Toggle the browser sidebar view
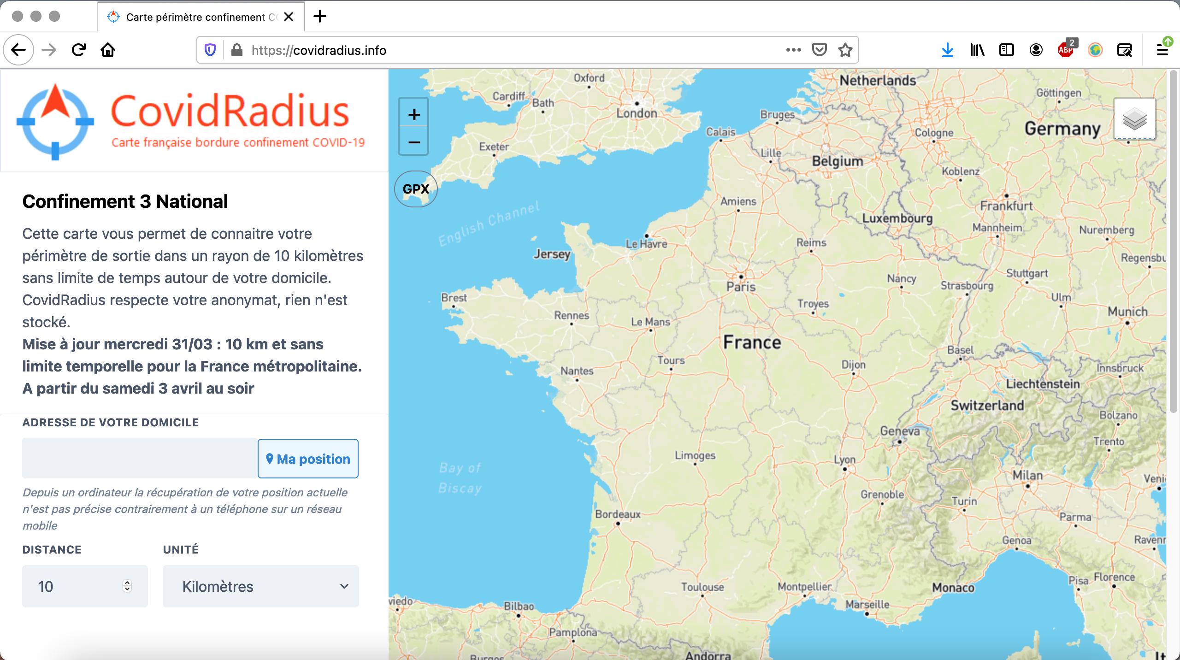This screenshot has height=660, width=1180. (x=1006, y=50)
